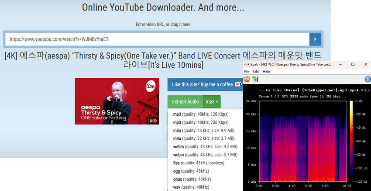The height and width of the screenshot is (191, 371).
Task: Click Buy me a coffee button
Action: click(205, 84)
